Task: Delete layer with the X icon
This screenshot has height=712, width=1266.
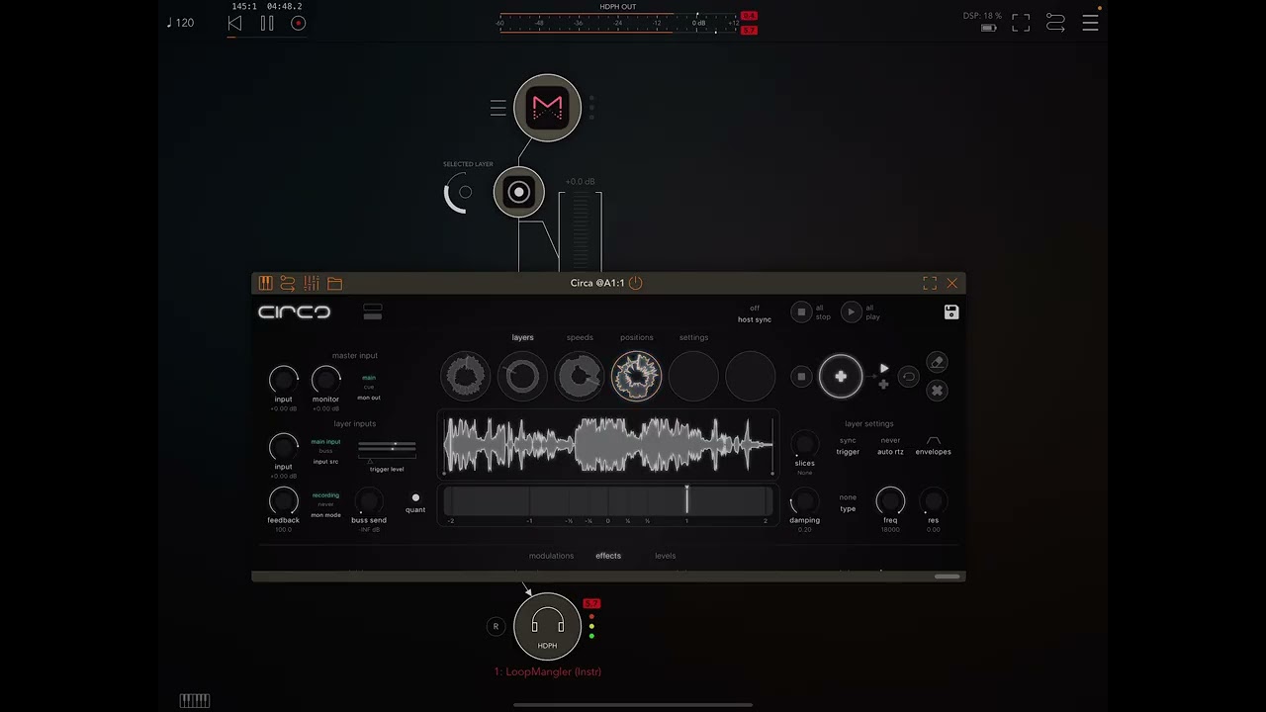Action: tap(938, 391)
